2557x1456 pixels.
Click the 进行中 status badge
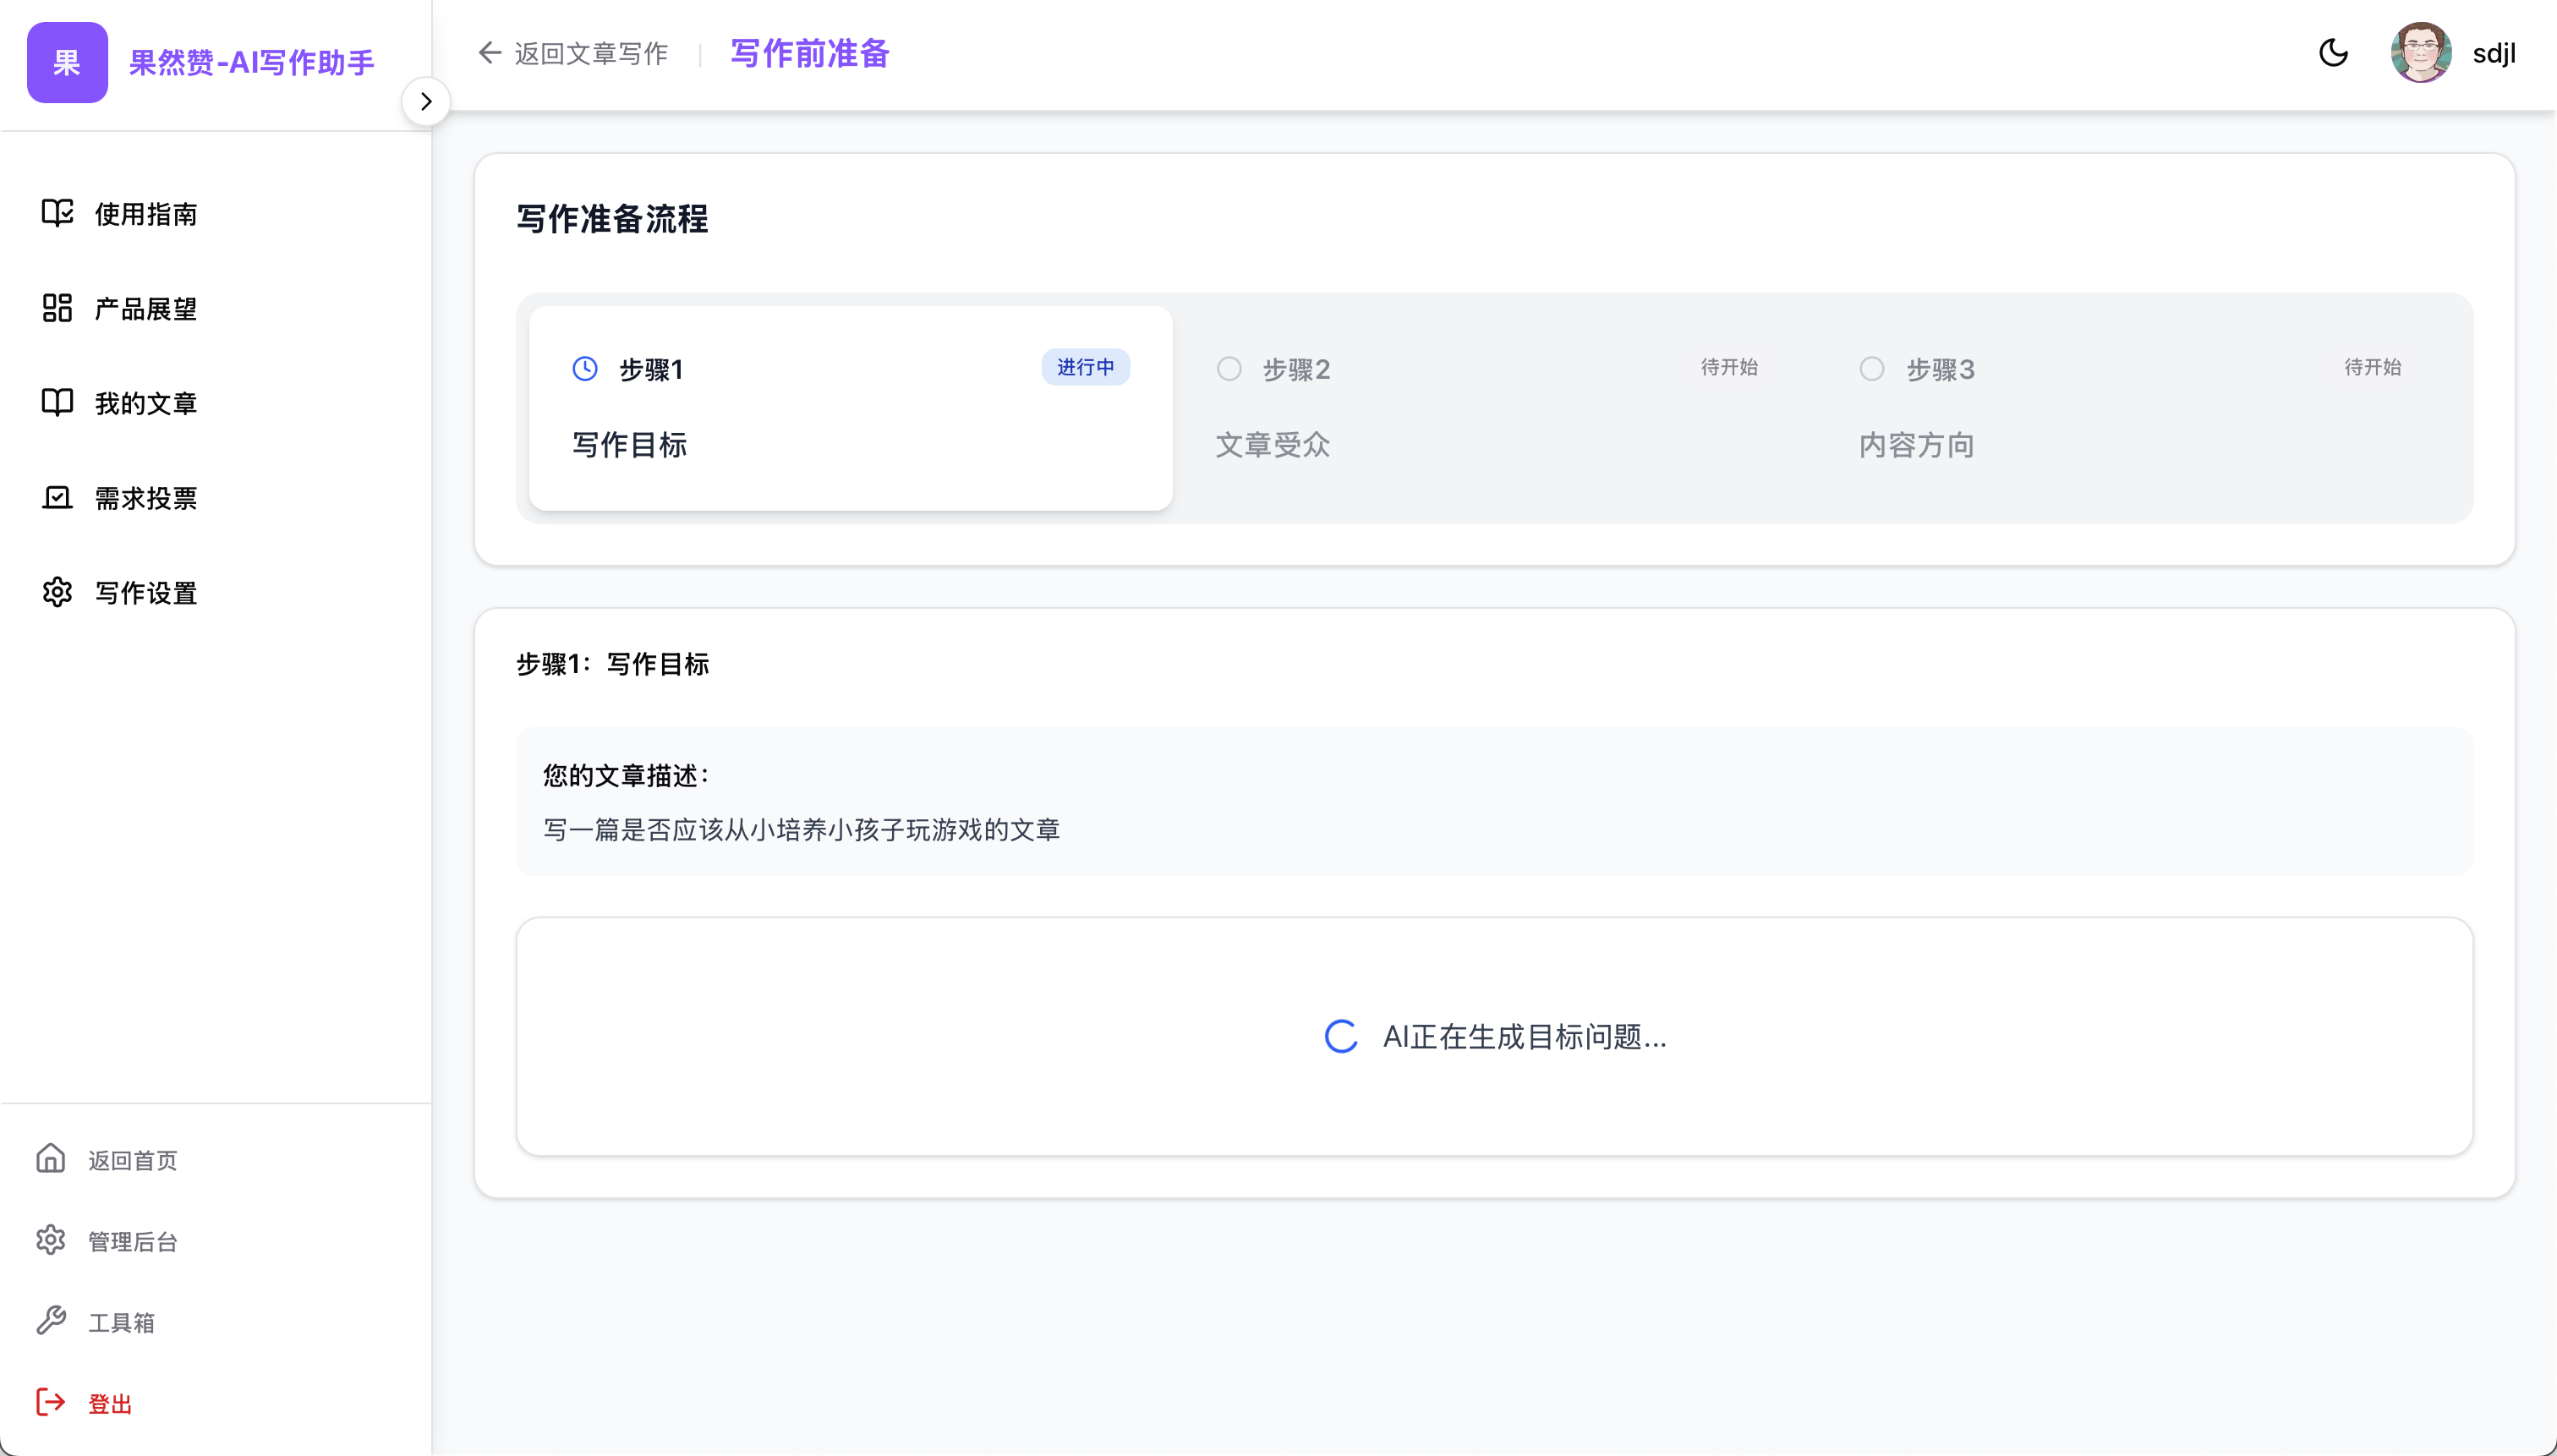[x=1085, y=367]
